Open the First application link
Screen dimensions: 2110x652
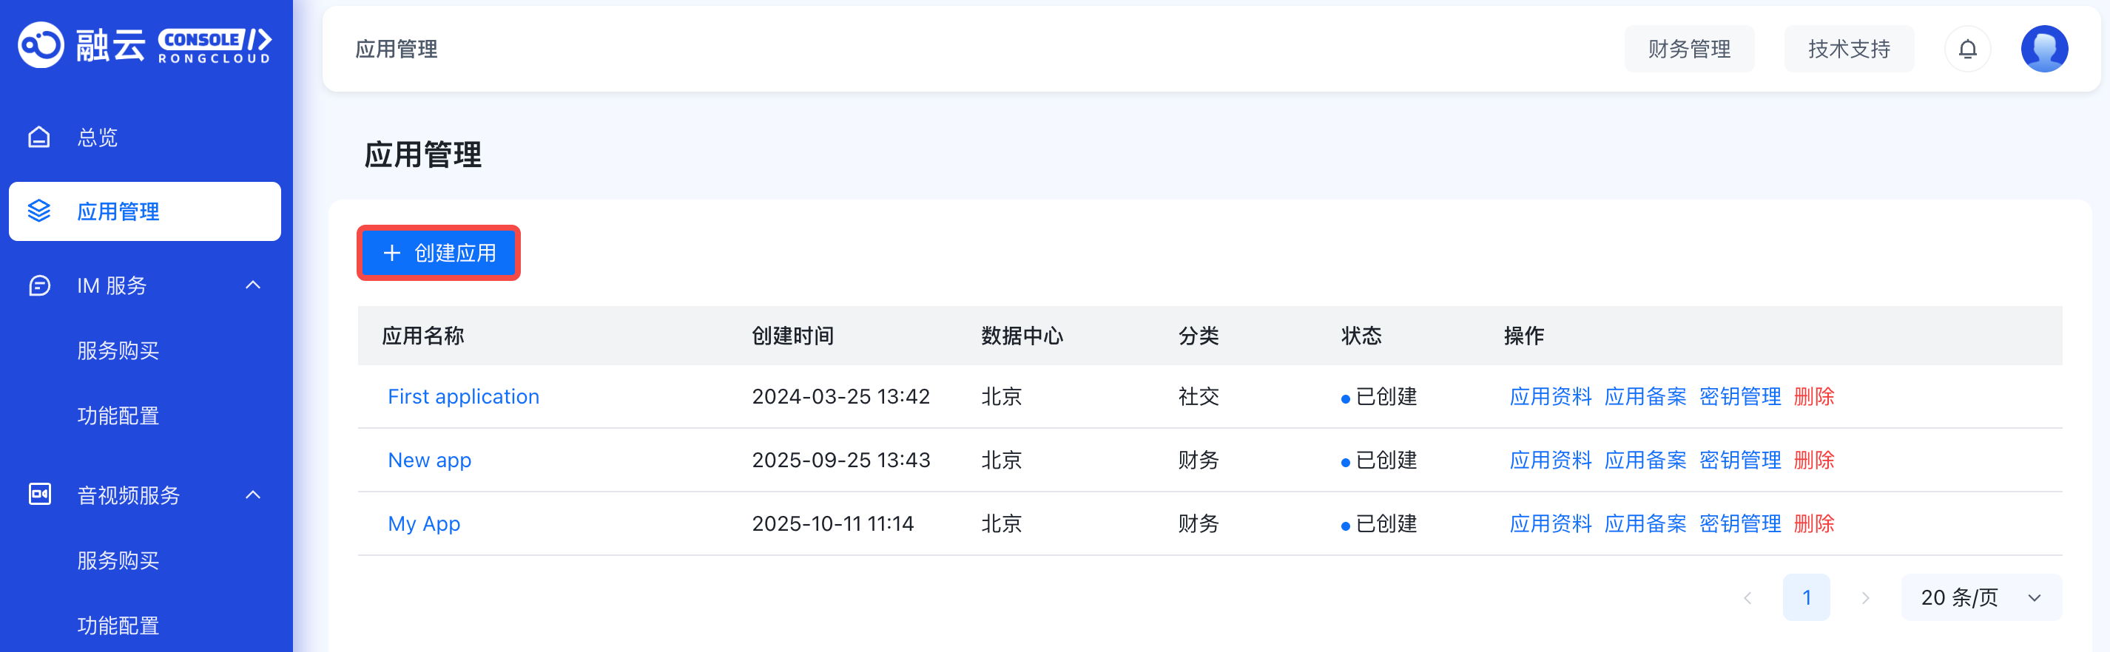click(x=463, y=397)
